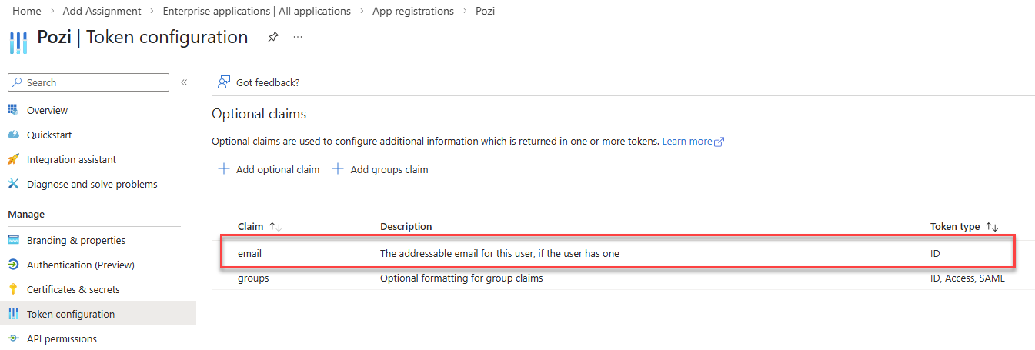Click the Integration assistant rocket icon
This screenshot has width=1035, height=350.
tap(13, 159)
